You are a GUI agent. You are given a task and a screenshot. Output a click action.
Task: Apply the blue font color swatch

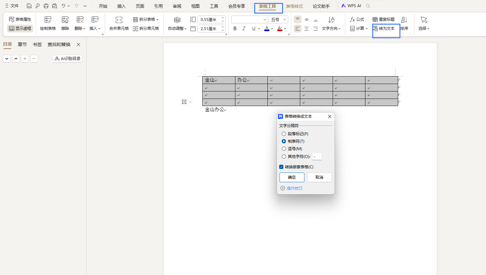tap(267, 29)
